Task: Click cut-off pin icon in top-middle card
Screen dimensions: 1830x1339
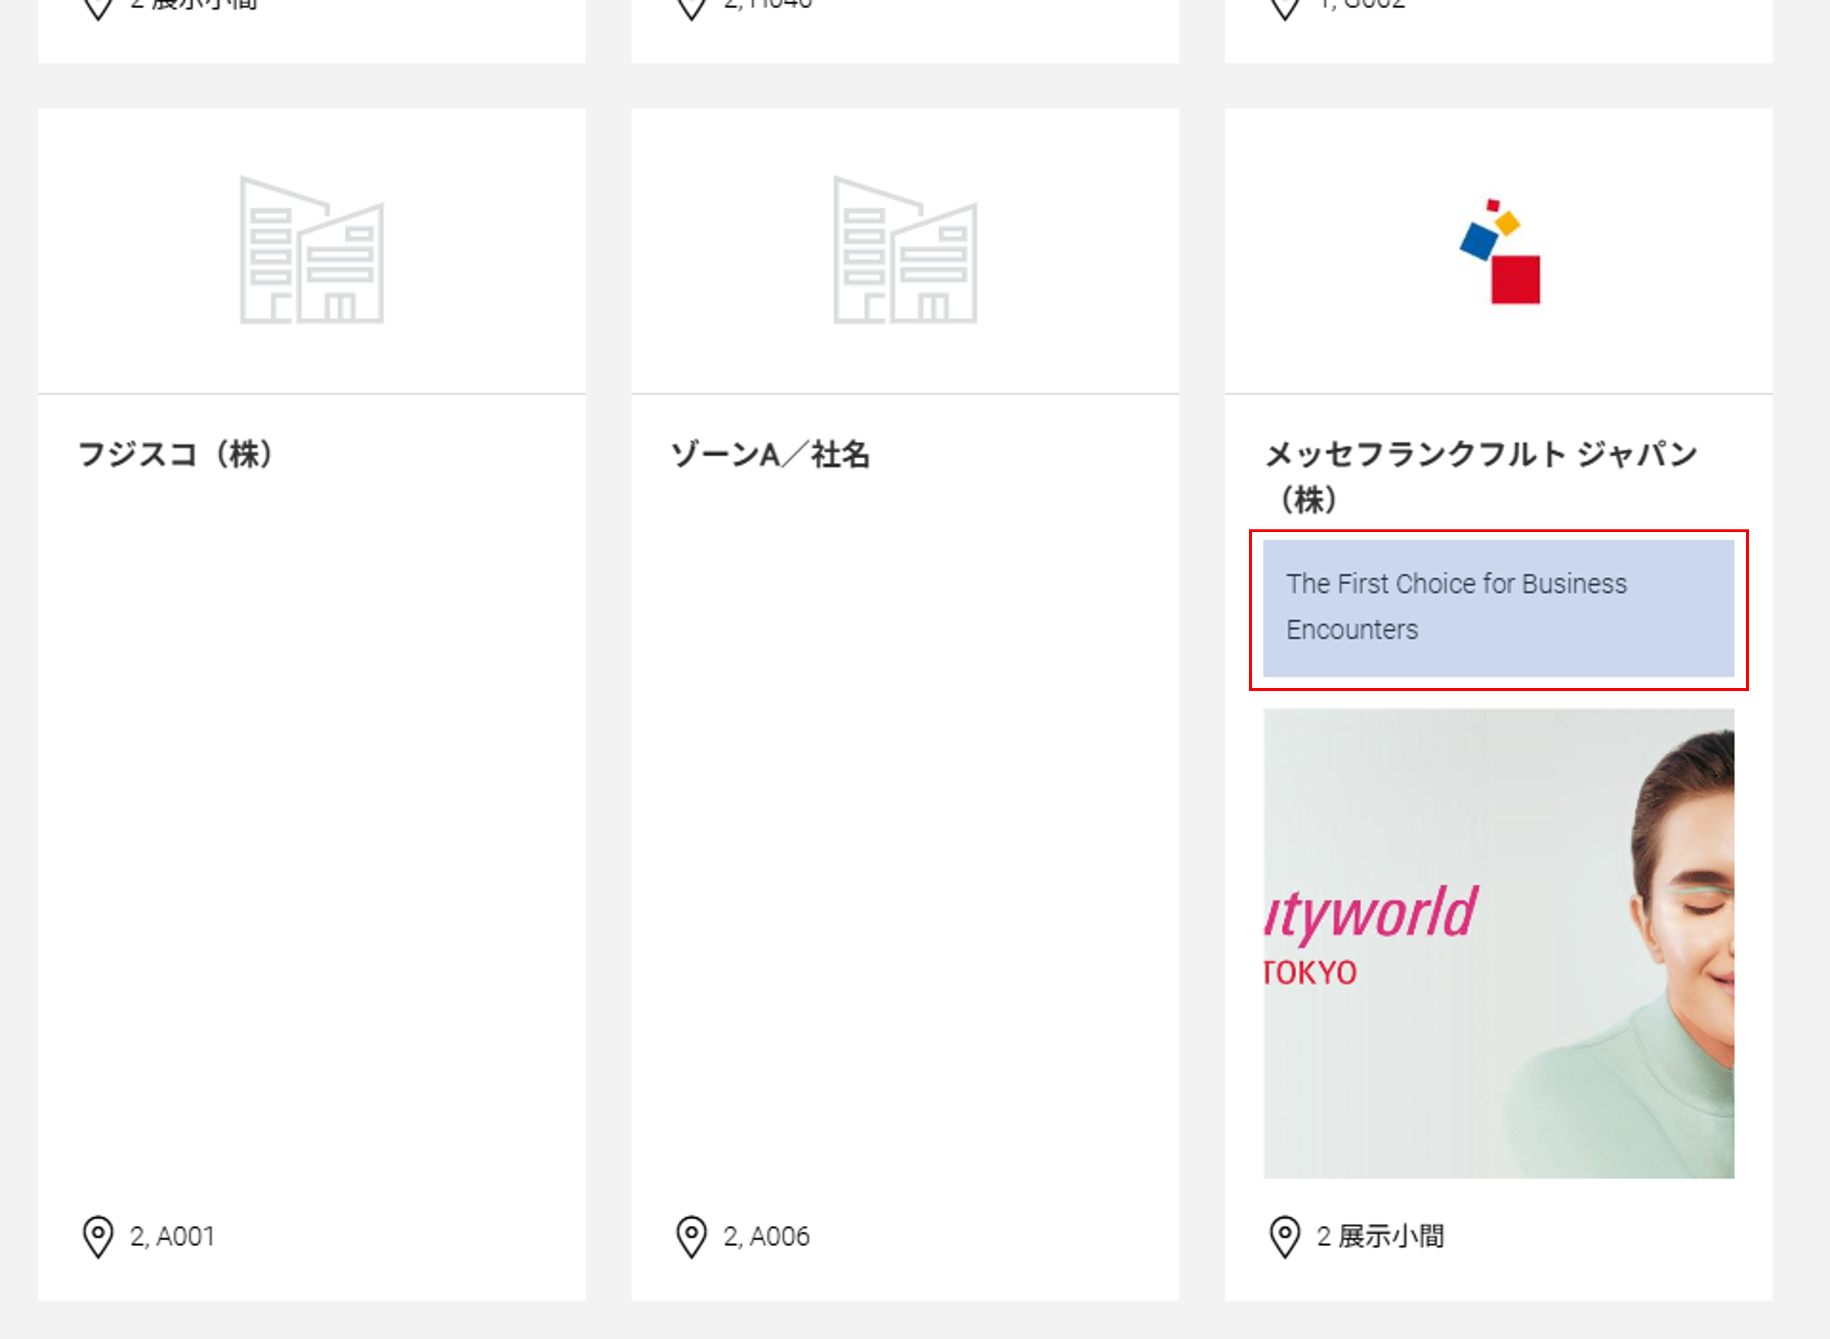Action: 691,8
